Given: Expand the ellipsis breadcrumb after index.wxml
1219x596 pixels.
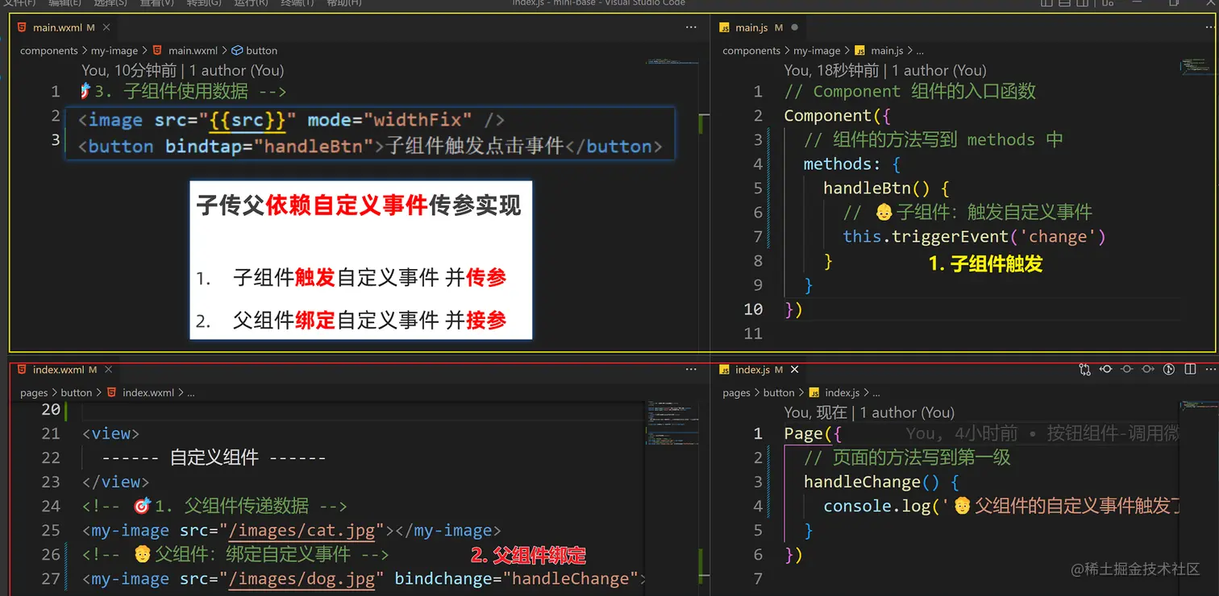Looking at the screenshot, I should (x=191, y=393).
